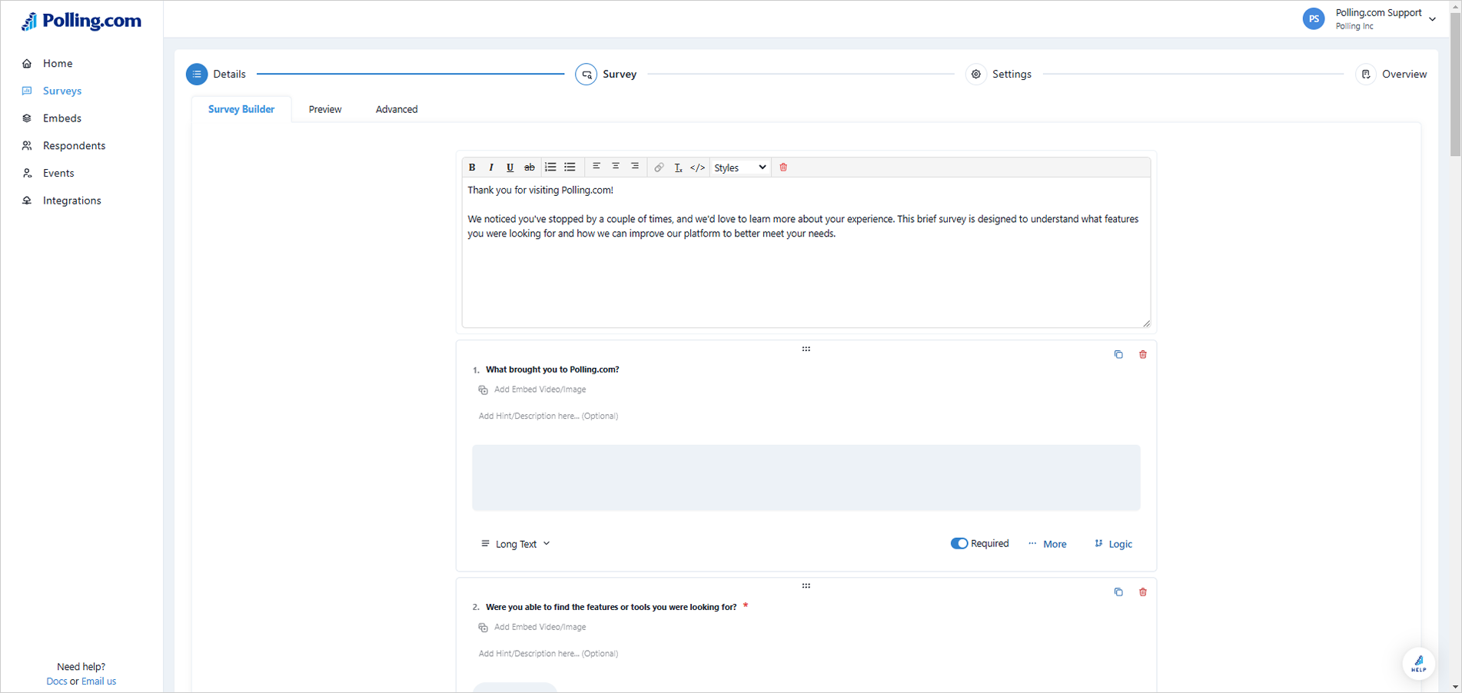Switch to the Advanced tab
1462x693 pixels.
pyautogui.click(x=397, y=109)
